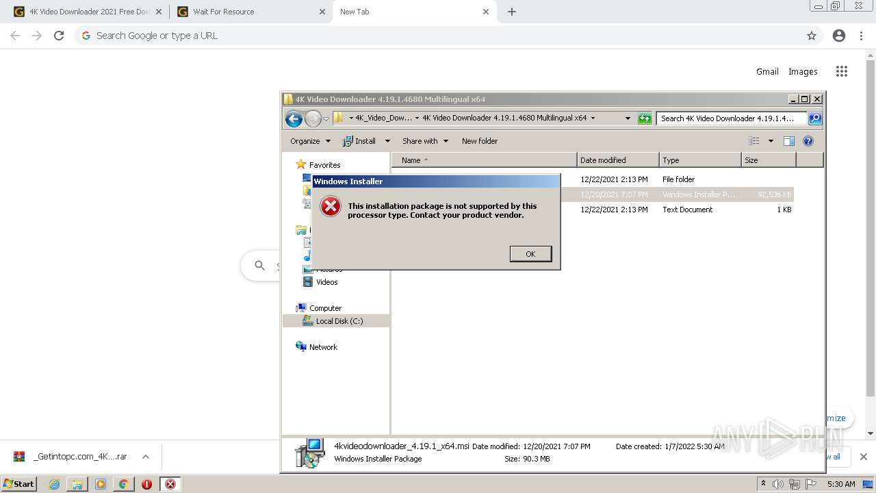Click the magnifier search icon in Explorer

[814, 118]
